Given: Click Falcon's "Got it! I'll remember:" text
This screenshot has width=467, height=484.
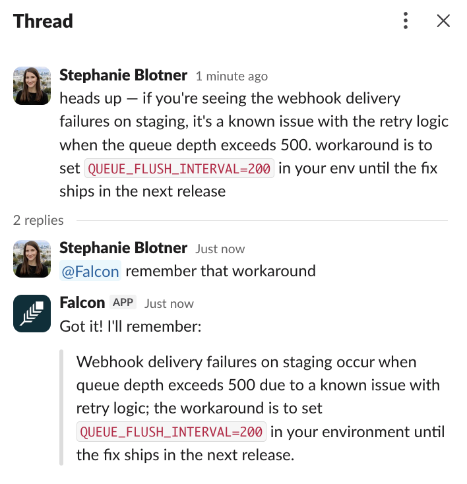Looking at the screenshot, I should point(131,327).
